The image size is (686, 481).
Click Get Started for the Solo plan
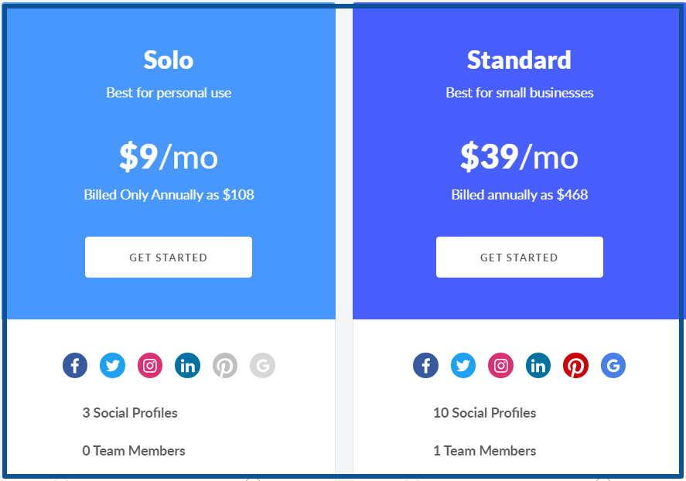coord(169,257)
